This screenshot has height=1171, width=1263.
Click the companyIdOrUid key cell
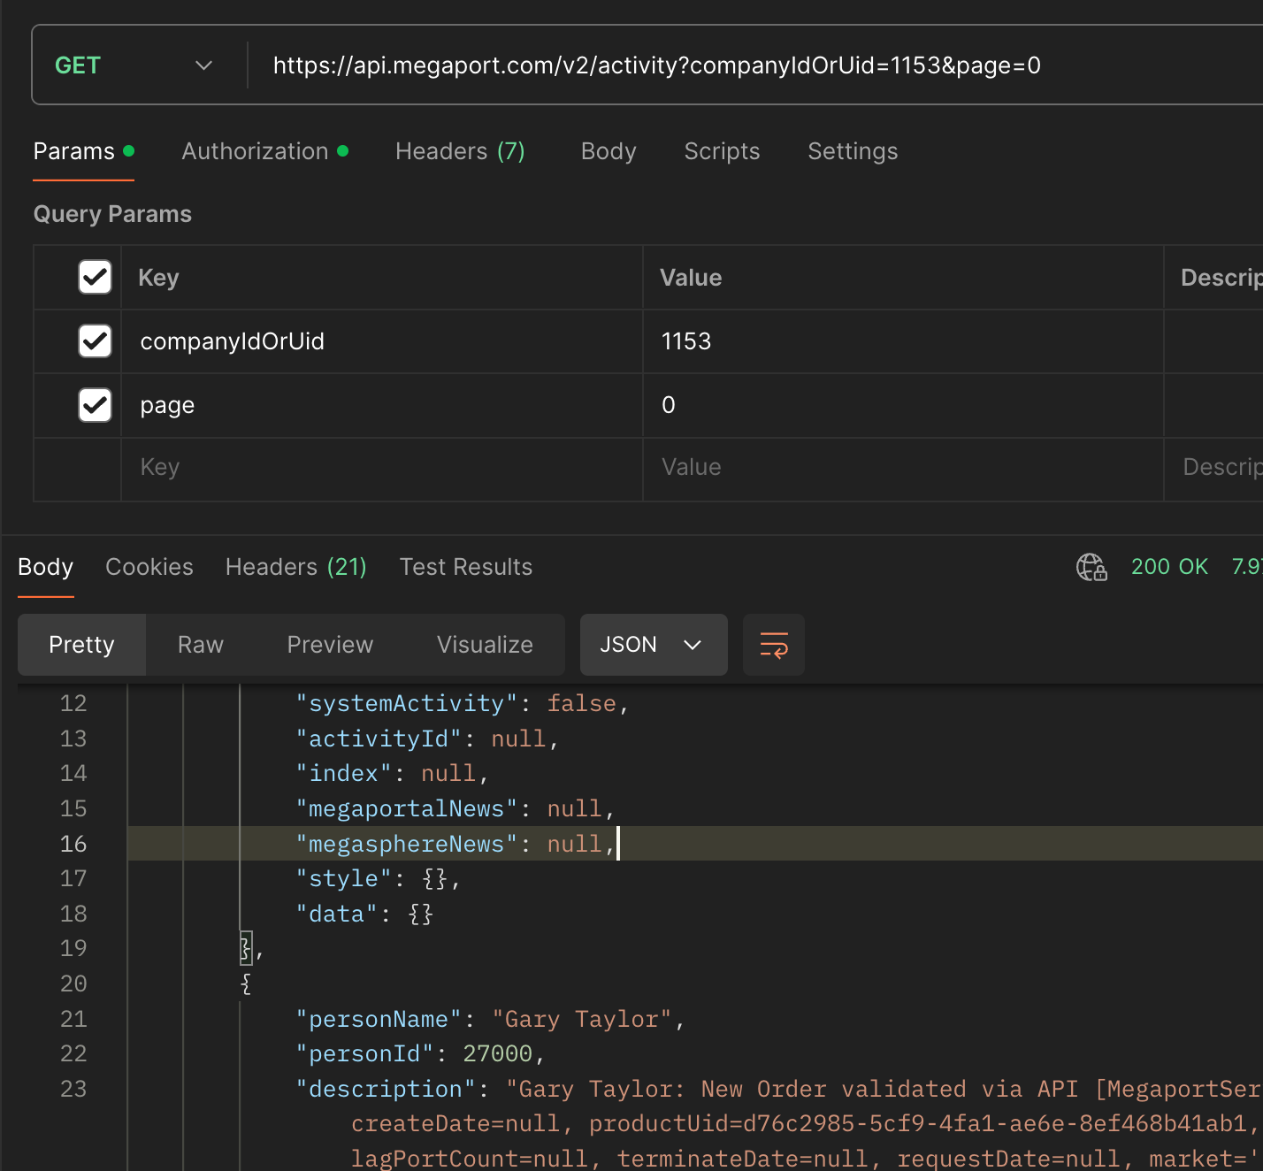coord(381,341)
